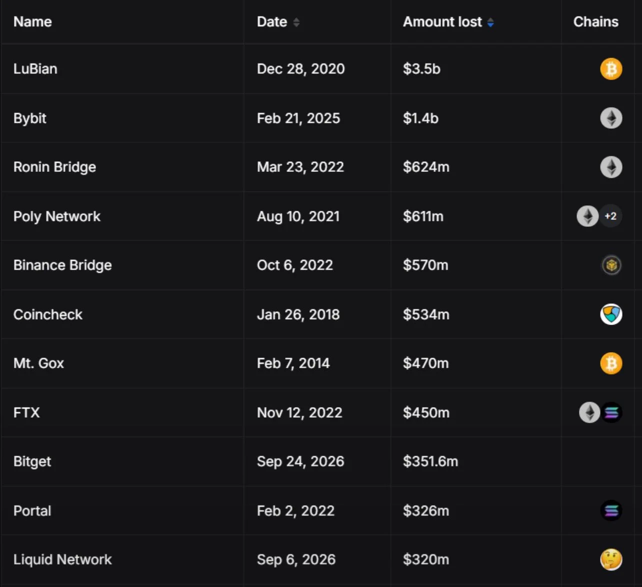Open the Mt. Gox hack entry
This screenshot has width=642, height=587.
39,363
